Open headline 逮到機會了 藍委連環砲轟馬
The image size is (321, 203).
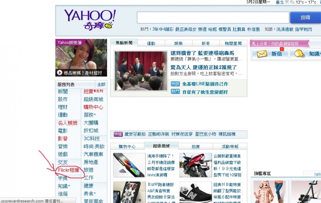coord(202,53)
